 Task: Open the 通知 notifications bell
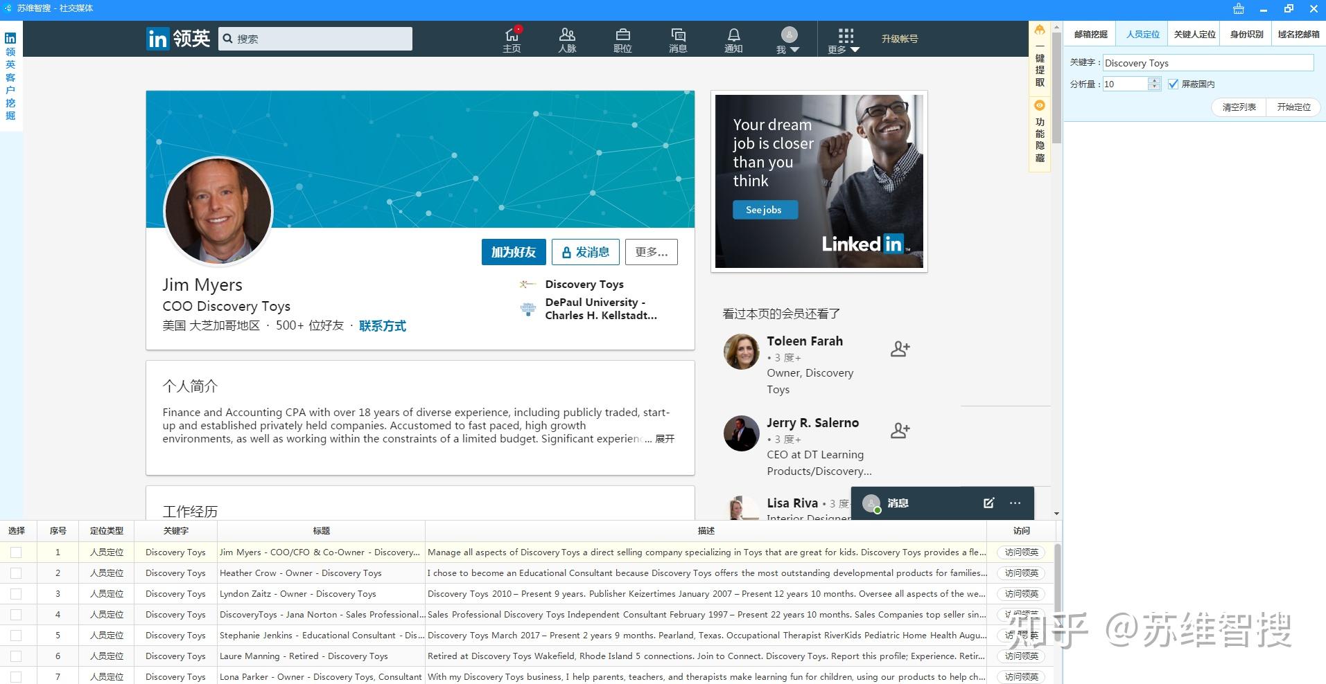point(733,39)
